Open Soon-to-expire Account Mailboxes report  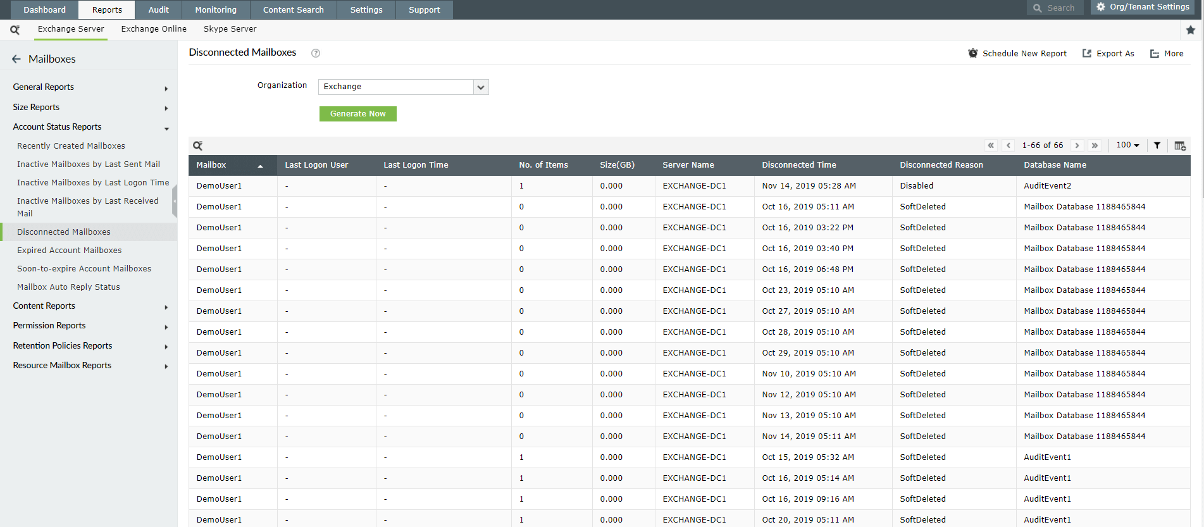[x=84, y=269]
